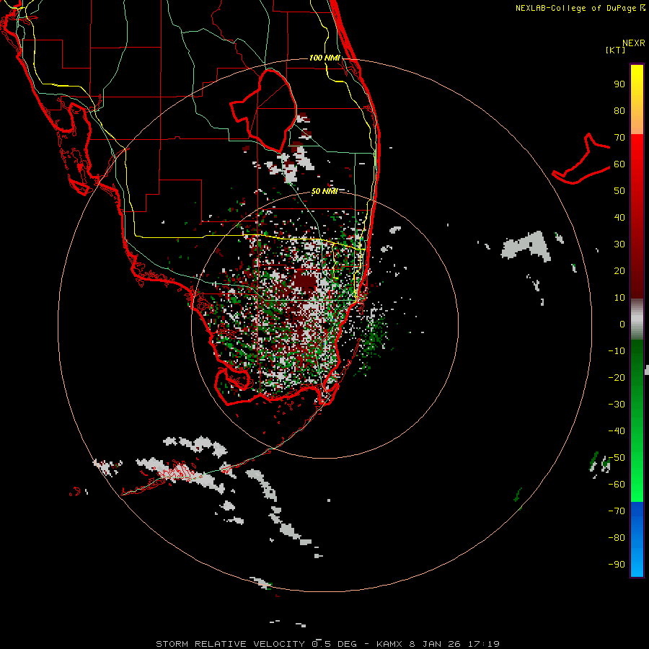The image size is (649, 649).
Task: Pick the light cyan segment near -90 on color bar
Action: [637, 565]
